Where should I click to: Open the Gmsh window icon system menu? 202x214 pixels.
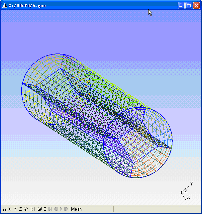tap(5, 5)
